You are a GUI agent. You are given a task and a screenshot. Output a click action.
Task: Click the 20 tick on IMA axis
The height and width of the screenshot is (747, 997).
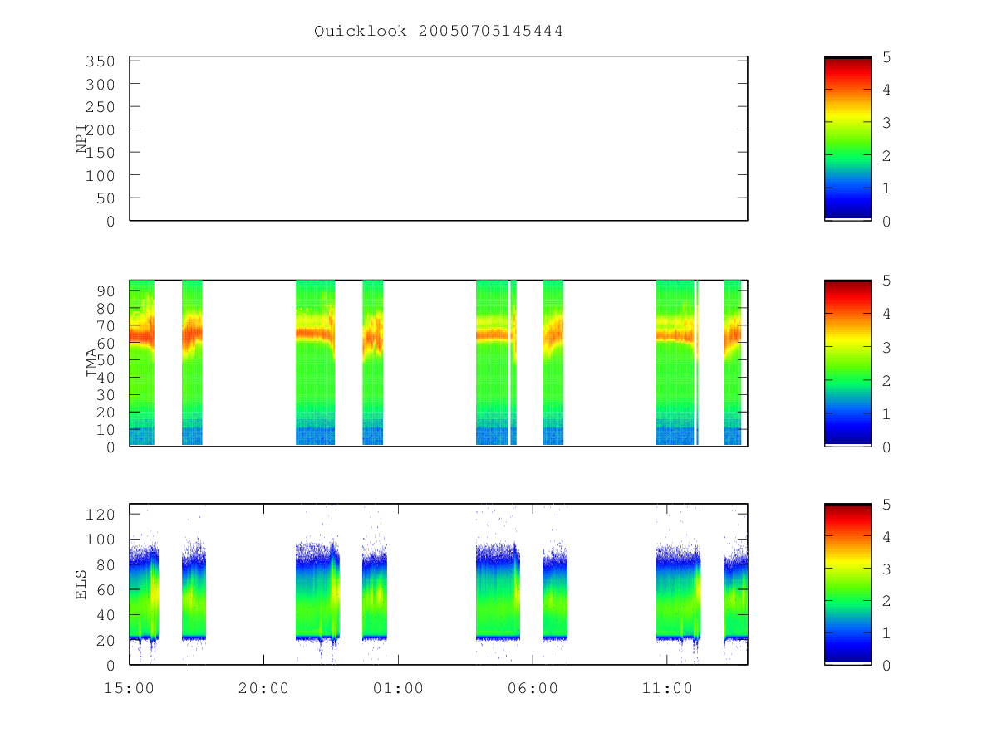click(106, 413)
